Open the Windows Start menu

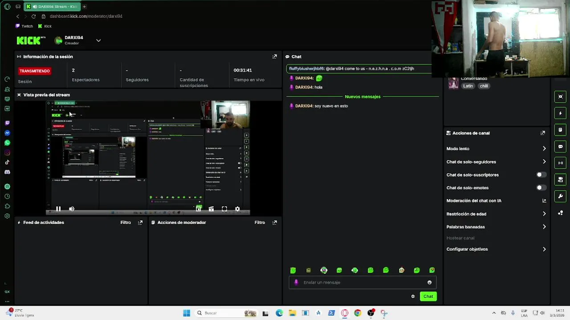(x=187, y=313)
